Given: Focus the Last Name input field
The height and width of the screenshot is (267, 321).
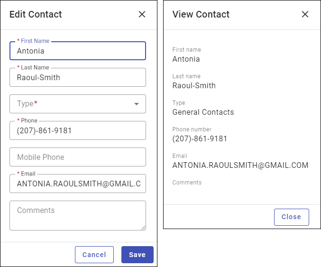Looking at the screenshot, I should [x=77, y=77].
